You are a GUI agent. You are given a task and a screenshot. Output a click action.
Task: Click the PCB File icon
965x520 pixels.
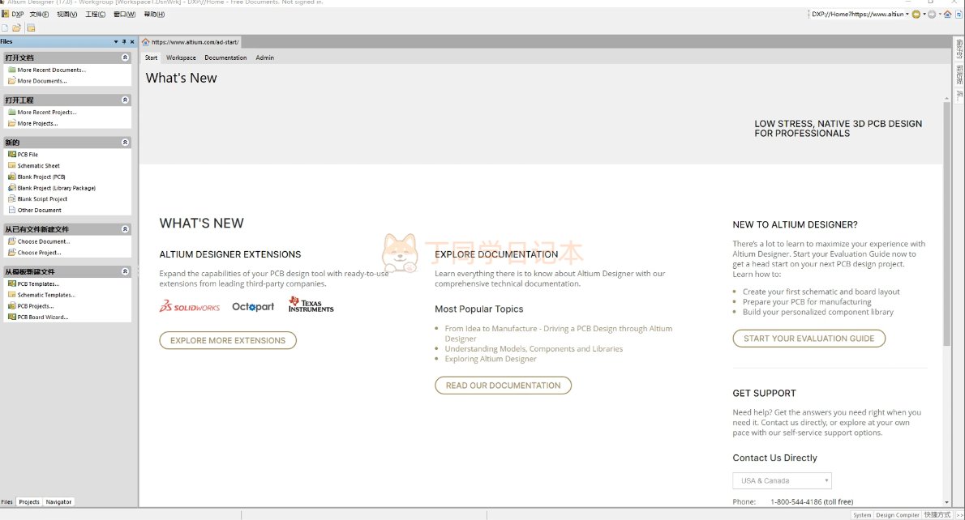click(x=11, y=154)
